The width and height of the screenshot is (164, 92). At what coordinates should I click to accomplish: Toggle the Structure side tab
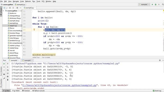[1, 71]
